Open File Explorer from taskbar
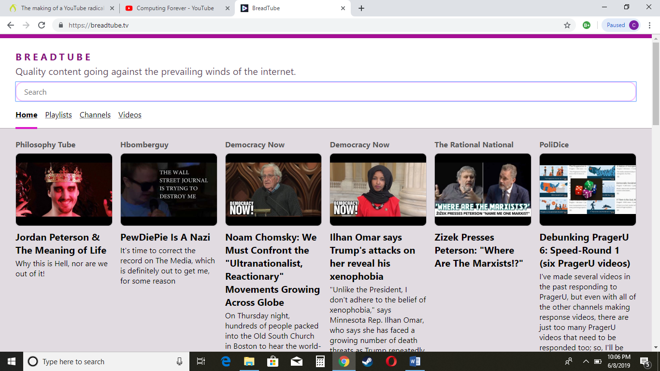660x371 pixels. pos(249,361)
